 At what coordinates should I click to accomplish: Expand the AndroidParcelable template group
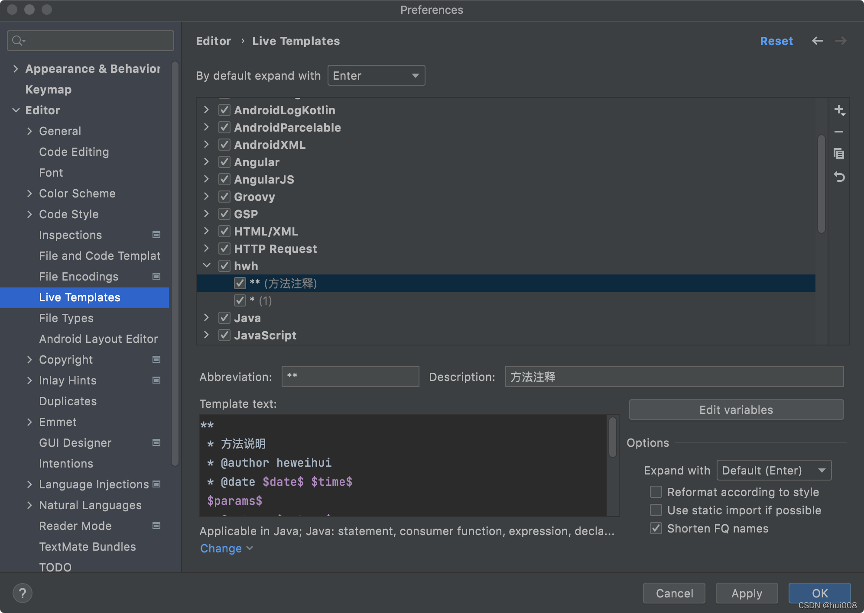click(x=207, y=127)
